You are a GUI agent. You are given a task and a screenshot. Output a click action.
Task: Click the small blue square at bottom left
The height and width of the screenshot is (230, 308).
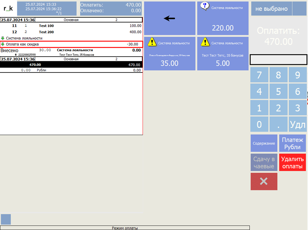[x=6, y=219]
